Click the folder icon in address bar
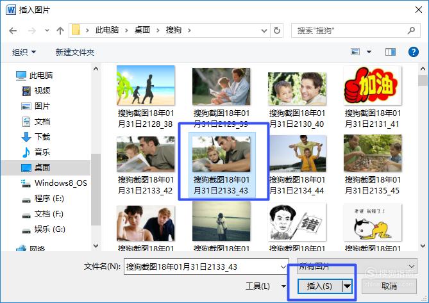429x303 pixels. pyautogui.click(x=76, y=29)
